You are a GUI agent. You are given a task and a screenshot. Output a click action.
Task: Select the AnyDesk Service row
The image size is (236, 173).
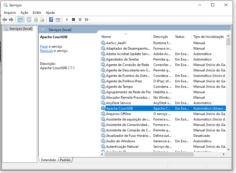[118, 103]
